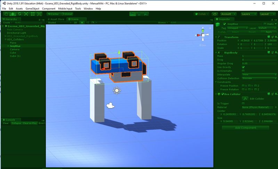Open the scene effects image icon
Screen dimensions: 278x169
[93, 23]
